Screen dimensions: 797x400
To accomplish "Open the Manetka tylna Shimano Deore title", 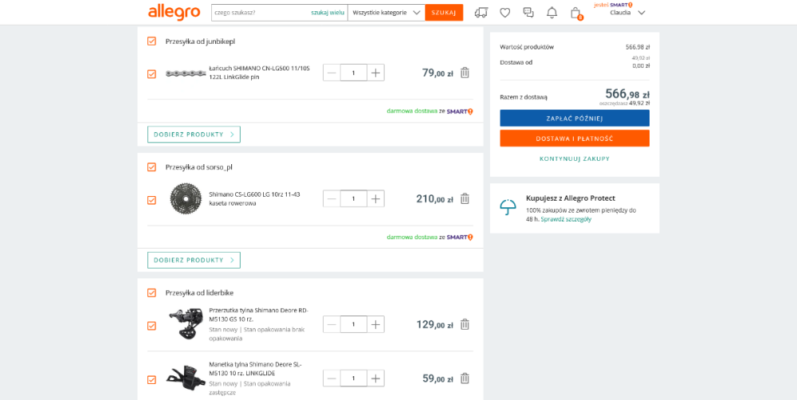I will tap(255, 369).
